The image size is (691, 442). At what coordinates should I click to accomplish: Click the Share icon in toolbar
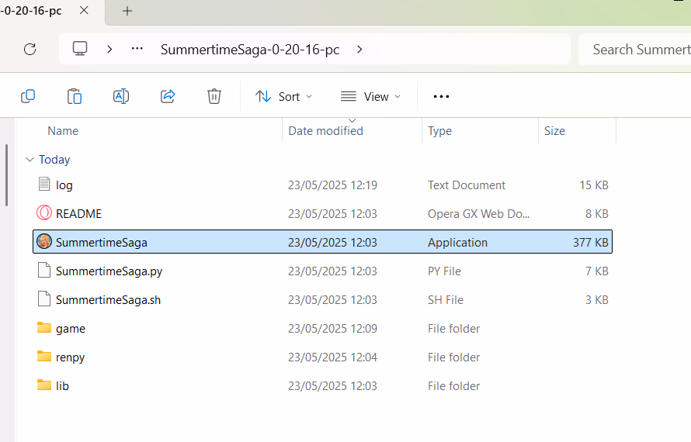click(168, 96)
